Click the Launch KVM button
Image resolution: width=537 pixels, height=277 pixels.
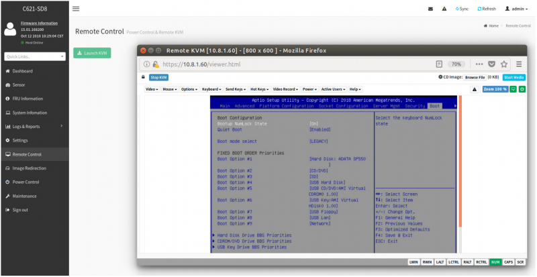point(93,52)
